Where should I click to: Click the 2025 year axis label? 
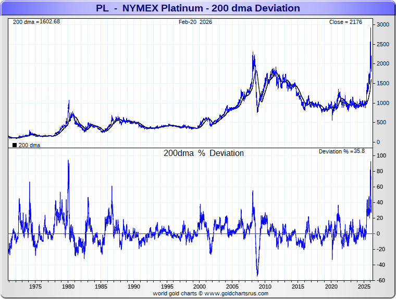click(x=364, y=287)
